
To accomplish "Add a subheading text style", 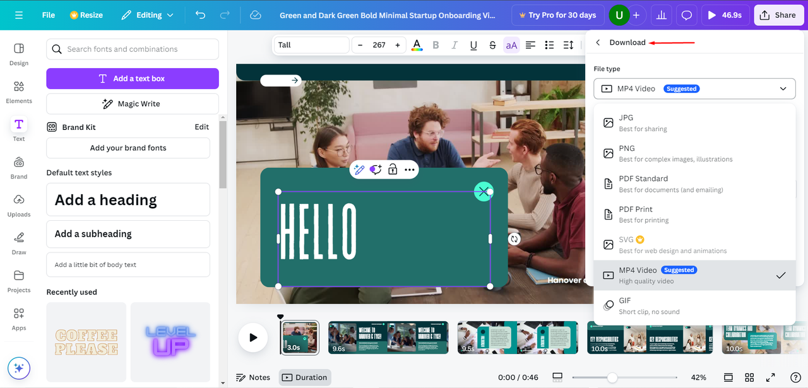I will [x=128, y=234].
